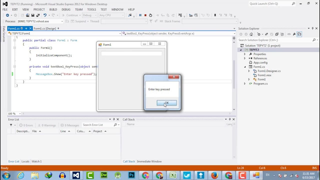Collapse the textBox1_KeyPress method outline
The height and width of the screenshot is (180, 320).
pos(14,67)
